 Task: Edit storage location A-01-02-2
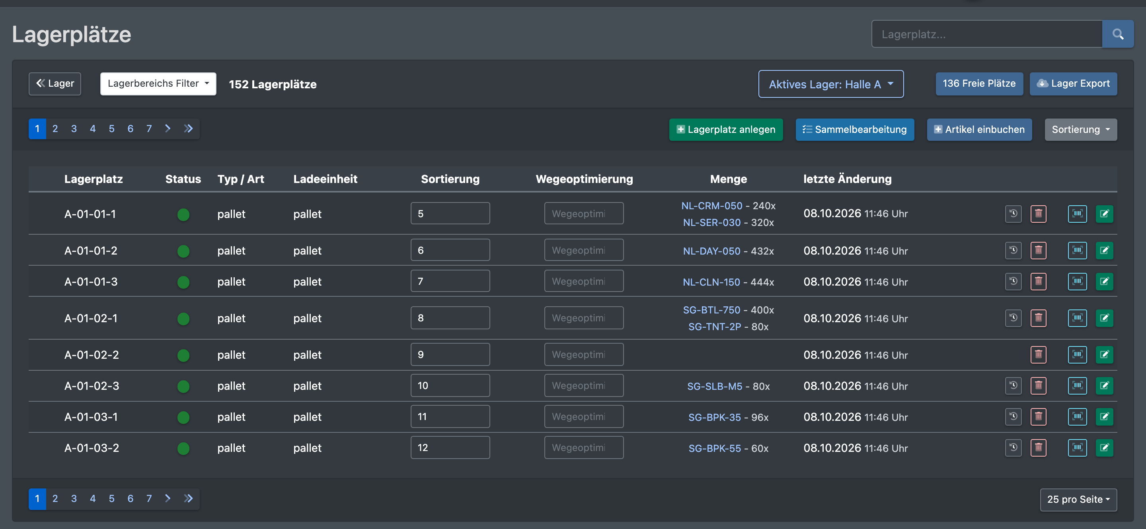point(1104,354)
